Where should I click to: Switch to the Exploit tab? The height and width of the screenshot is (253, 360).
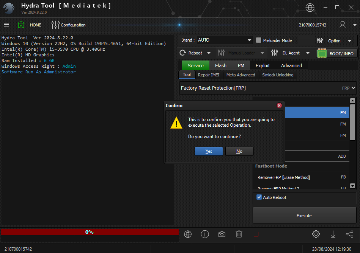(263, 65)
